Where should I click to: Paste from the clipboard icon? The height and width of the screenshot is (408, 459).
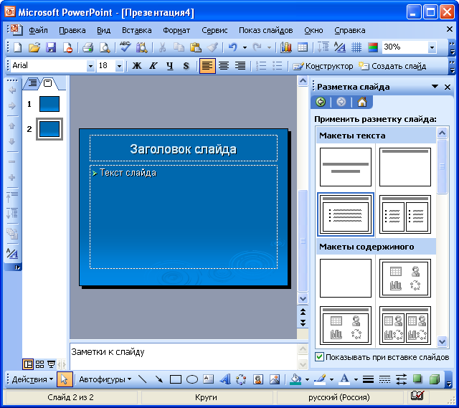(195, 47)
